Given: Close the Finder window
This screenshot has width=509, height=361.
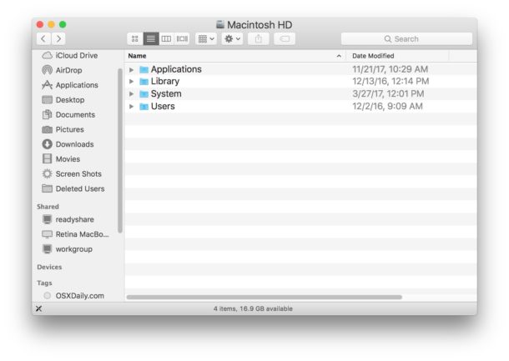Looking at the screenshot, I should (40, 24).
